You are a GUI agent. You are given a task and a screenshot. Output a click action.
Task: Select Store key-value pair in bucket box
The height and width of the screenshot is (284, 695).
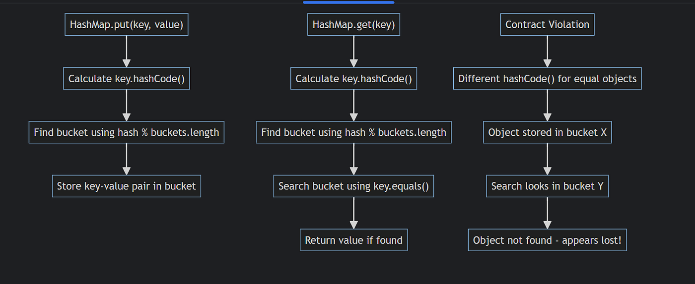pyautogui.click(x=127, y=186)
